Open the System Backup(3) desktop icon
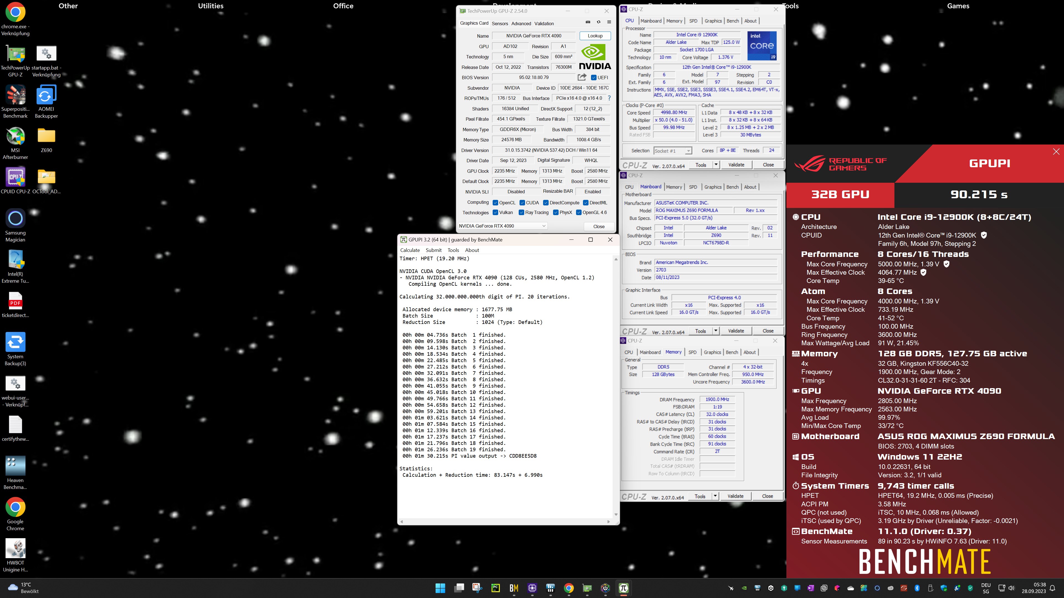Screen dimensions: 1064x598 [15, 349]
